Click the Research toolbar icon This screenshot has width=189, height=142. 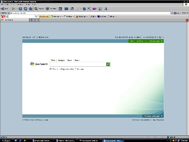point(100,9)
